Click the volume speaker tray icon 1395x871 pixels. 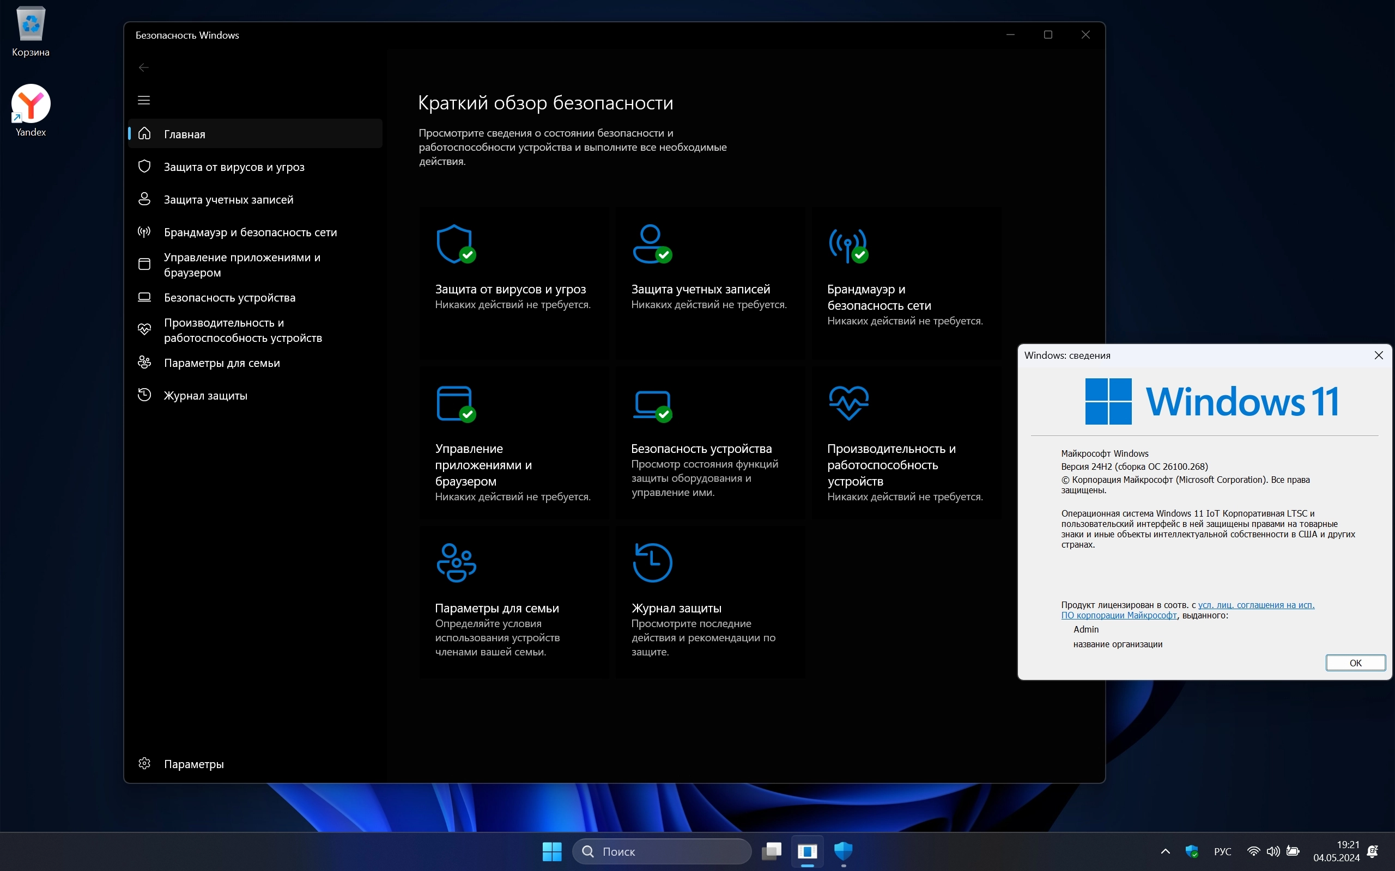[1273, 851]
